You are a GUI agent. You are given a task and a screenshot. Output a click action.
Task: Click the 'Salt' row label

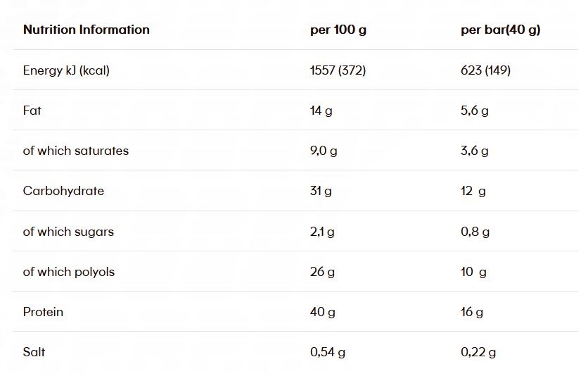(34, 352)
